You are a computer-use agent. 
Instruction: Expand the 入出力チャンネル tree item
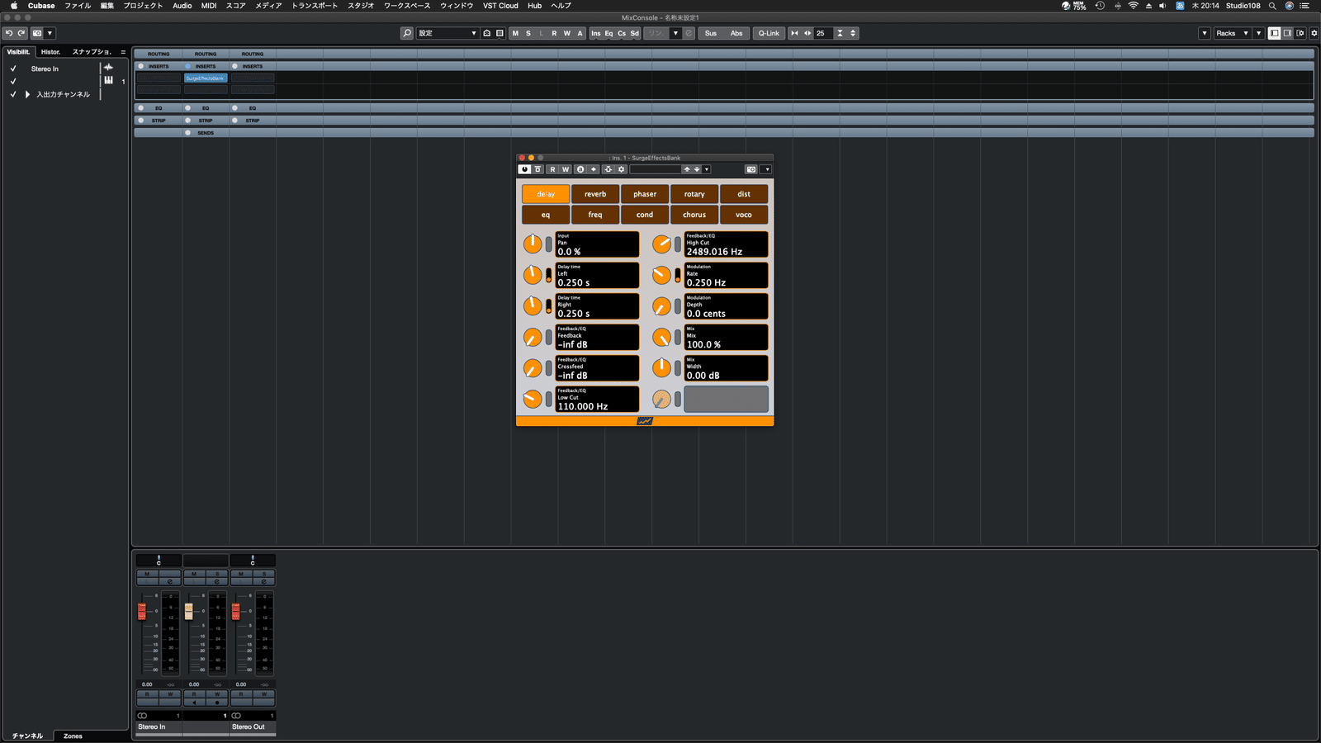pos(26,94)
